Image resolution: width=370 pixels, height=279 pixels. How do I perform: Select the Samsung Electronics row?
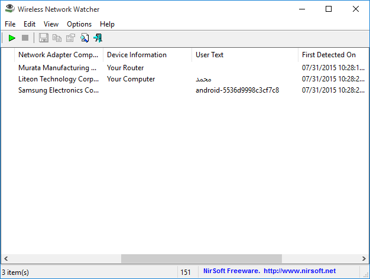(x=185, y=90)
